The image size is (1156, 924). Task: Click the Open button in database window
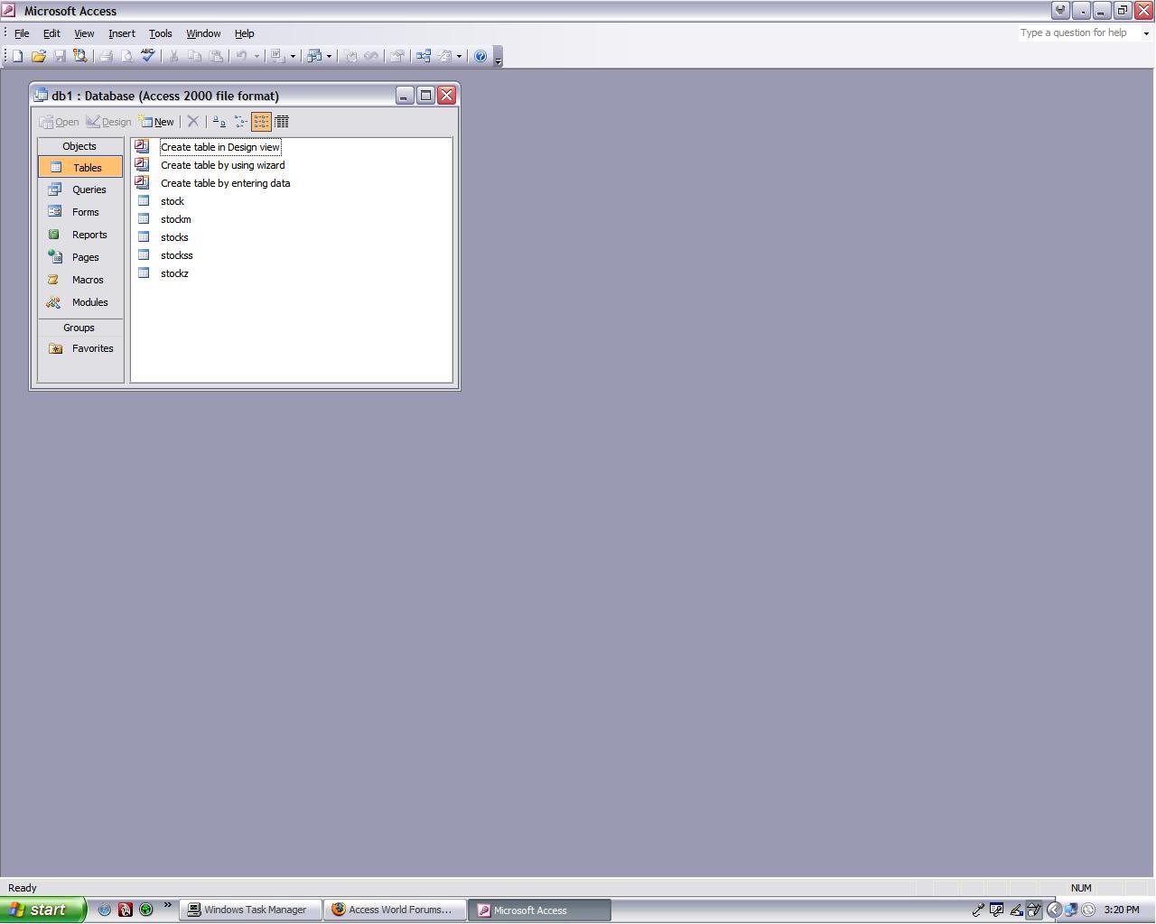(x=60, y=122)
